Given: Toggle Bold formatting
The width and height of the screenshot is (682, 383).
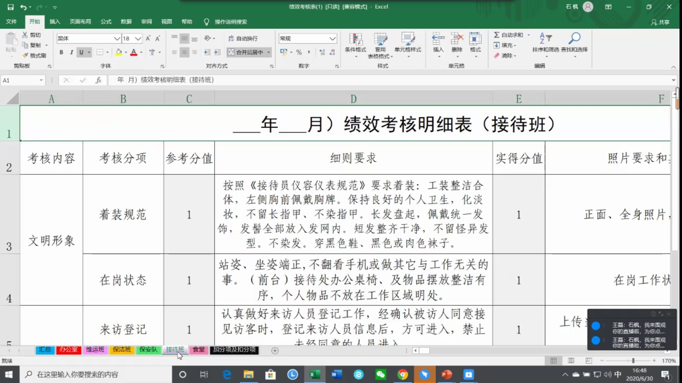Looking at the screenshot, I should [x=61, y=52].
